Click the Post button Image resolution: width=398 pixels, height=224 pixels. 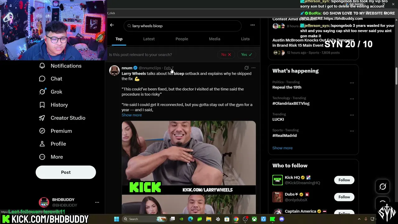(x=66, y=172)
